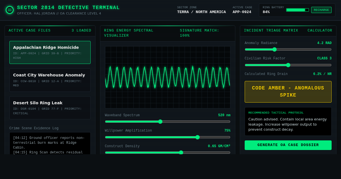Click the Active Case APP-0924 indicator
The image size is (341, 179).
point(242,10)
